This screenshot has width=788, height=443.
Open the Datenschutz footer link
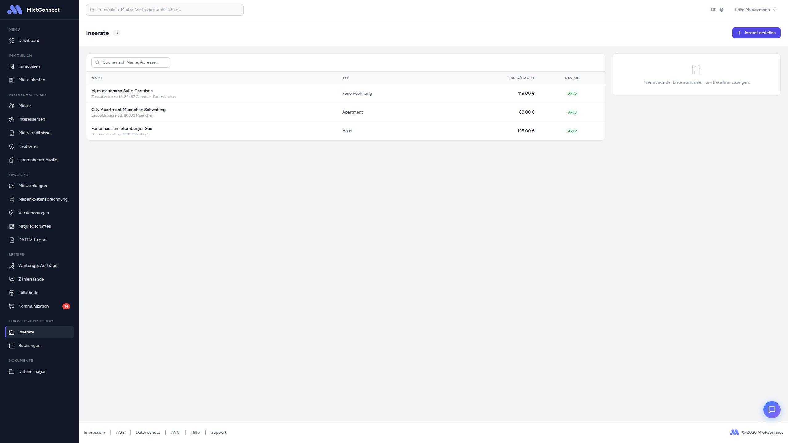148,432
